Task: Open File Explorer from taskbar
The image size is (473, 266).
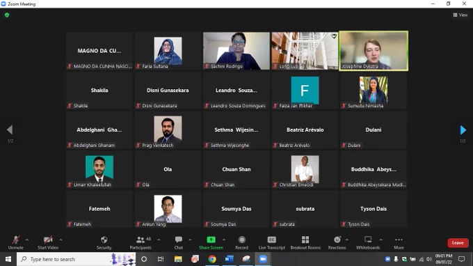Action: point(178,259)
